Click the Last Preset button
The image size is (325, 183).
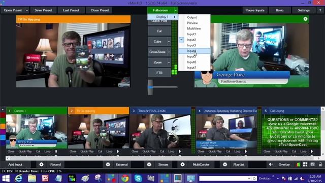71,10
